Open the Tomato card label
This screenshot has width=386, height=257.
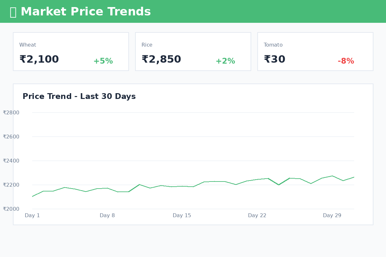[273, 45]
